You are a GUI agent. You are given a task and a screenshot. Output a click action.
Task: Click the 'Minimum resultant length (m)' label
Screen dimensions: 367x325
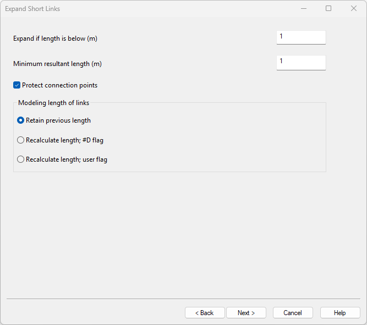57,64
